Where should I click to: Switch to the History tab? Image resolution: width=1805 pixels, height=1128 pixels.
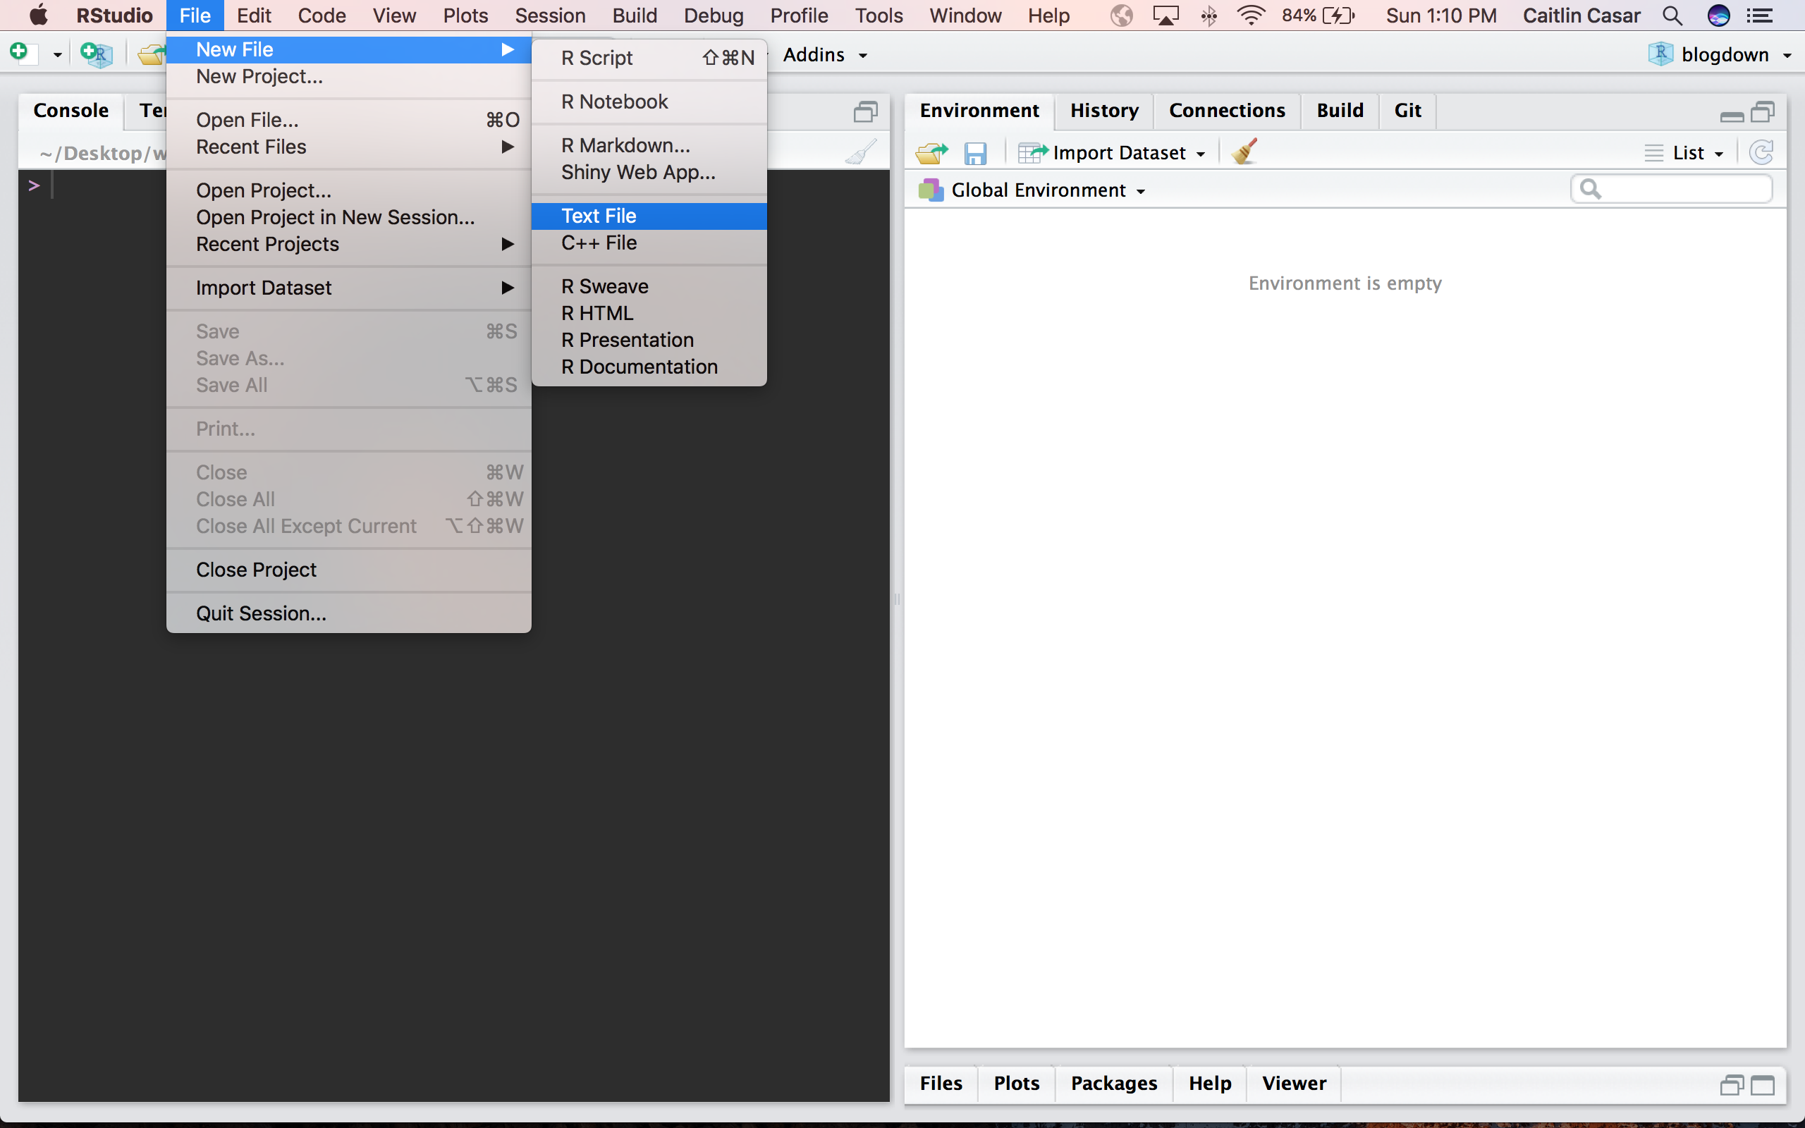[1104, 111]
